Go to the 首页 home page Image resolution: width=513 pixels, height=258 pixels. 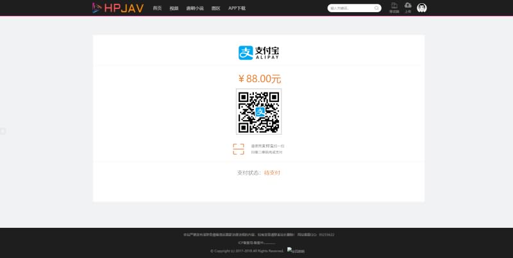[x=157, y=8]
